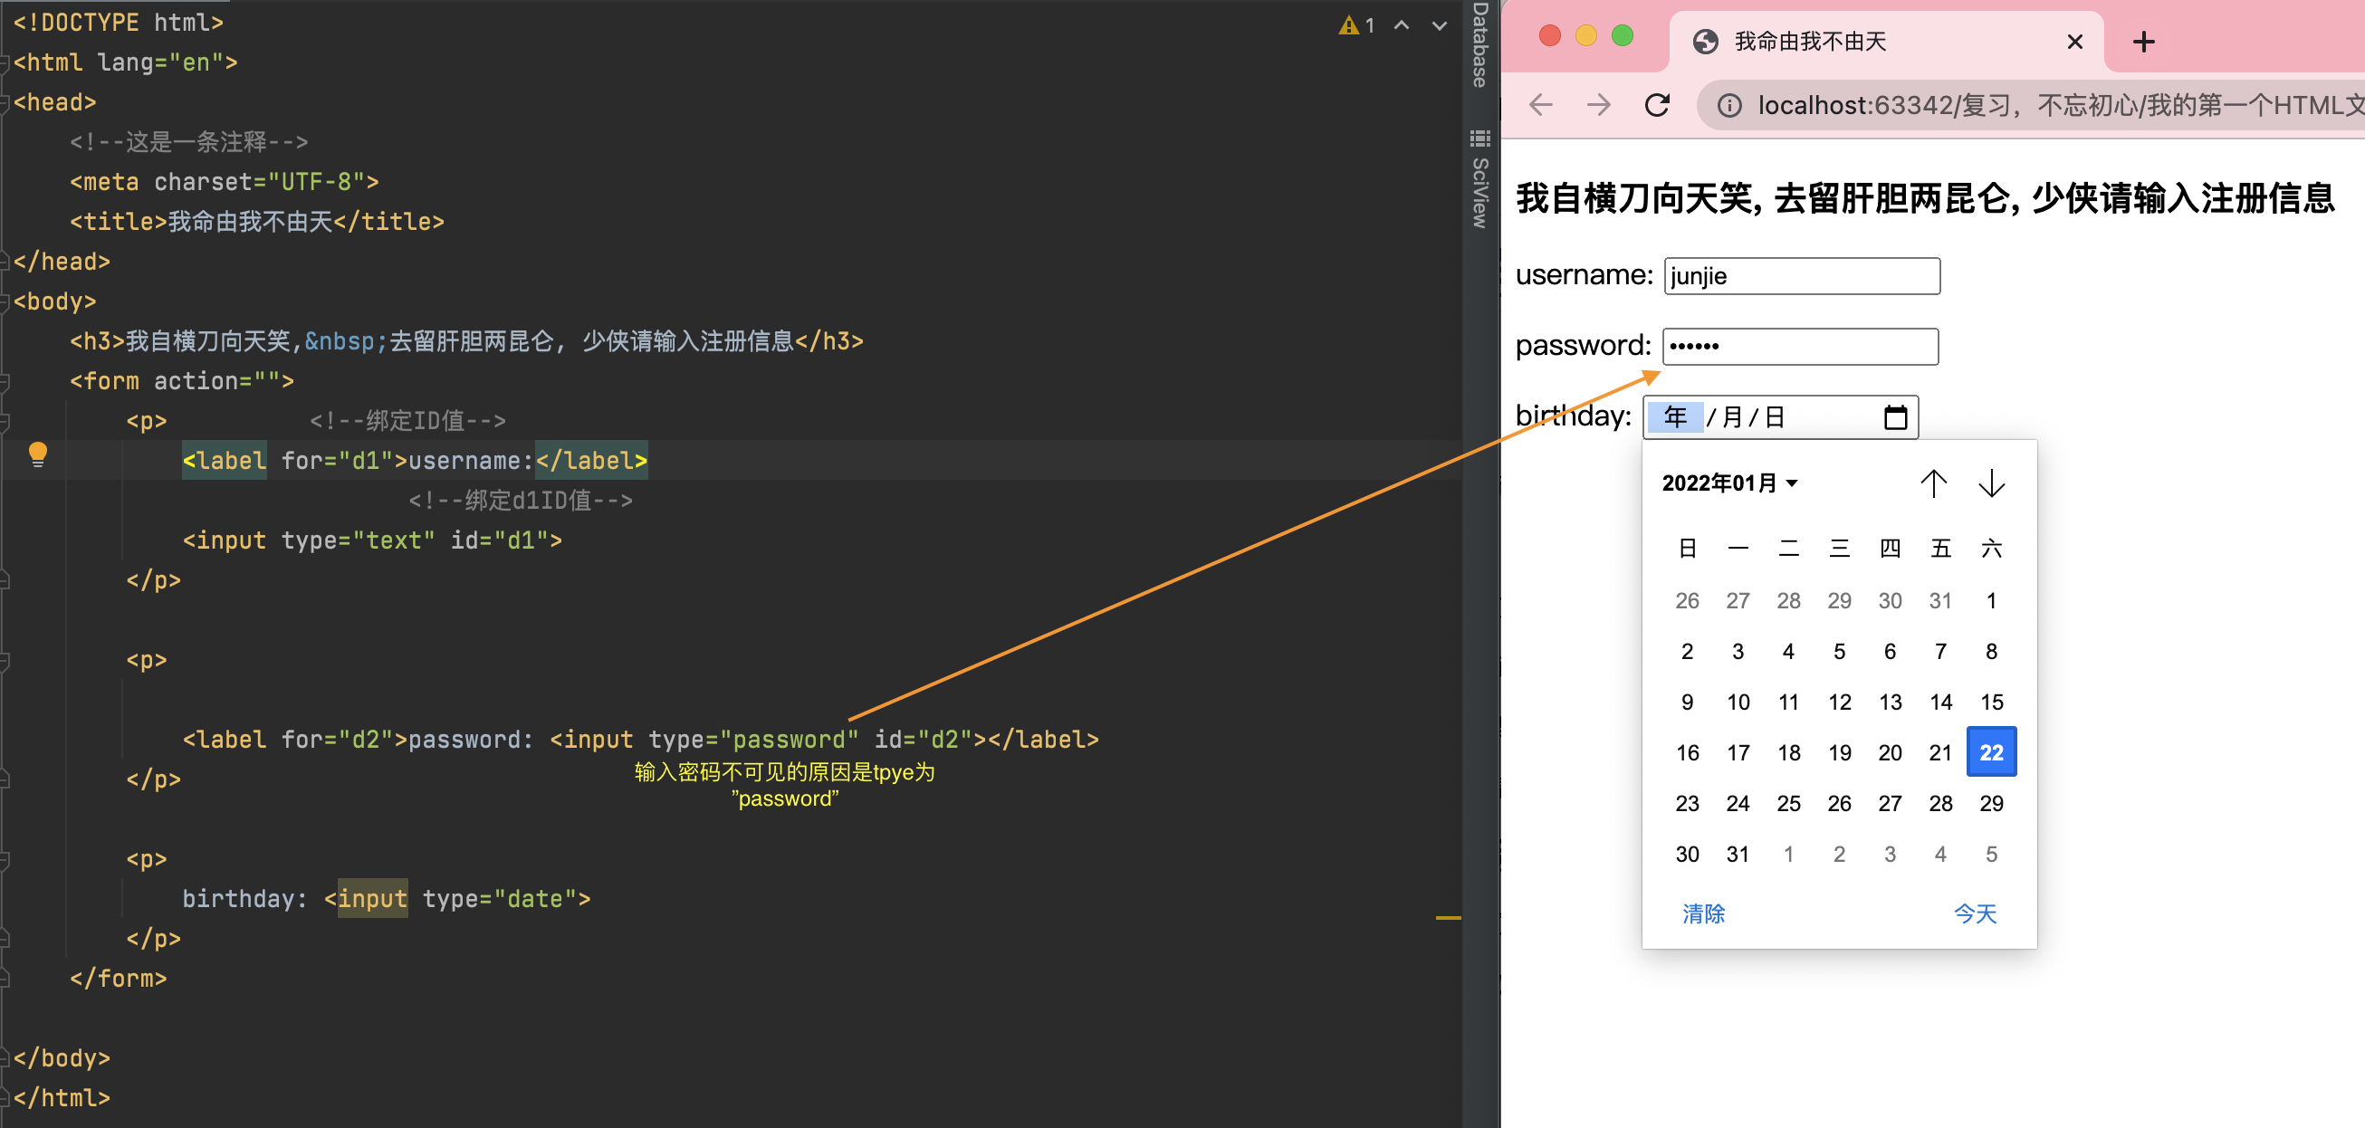Image resolution: width=2365 pixels, height=1128 pixels.
Task: Go to previous month with up arrow
Action: coord(1932,483)
